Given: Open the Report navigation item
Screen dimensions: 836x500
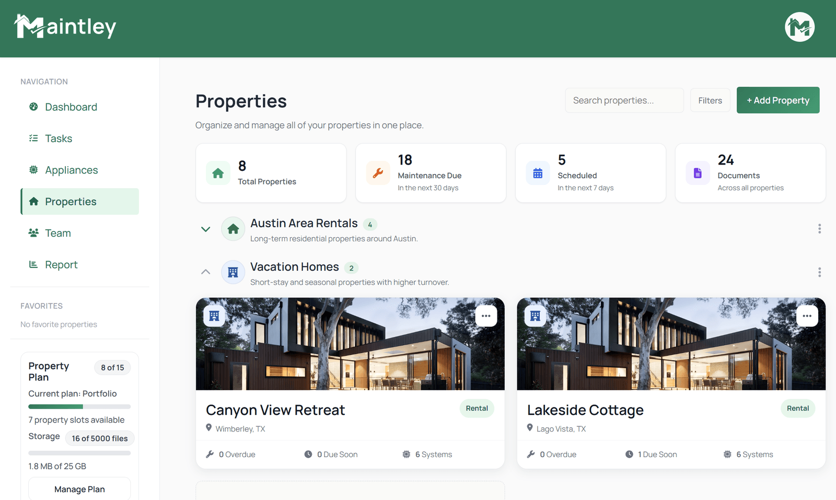Looking at the screenshot, I should (79, 264).
